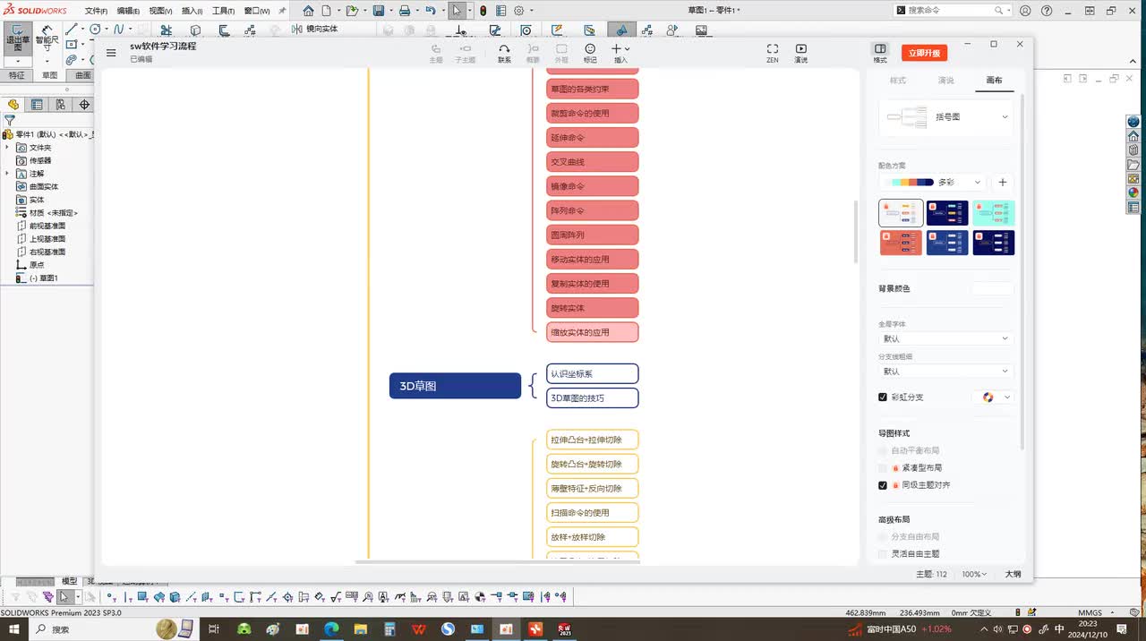Select 3D草图 main topic
The width and height of the screenshot is (1146, 641).
455,386
